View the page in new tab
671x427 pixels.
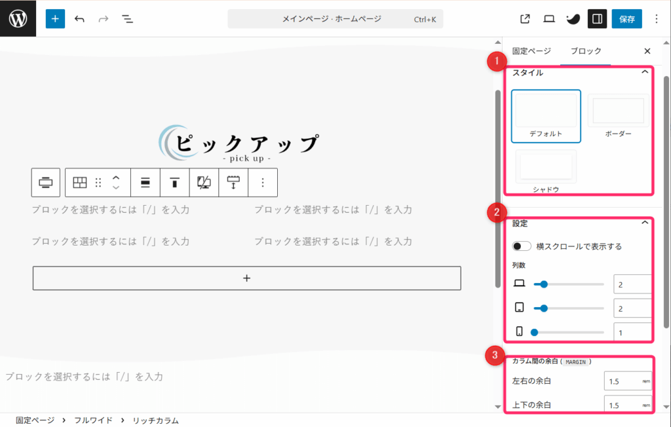[525, 19]
